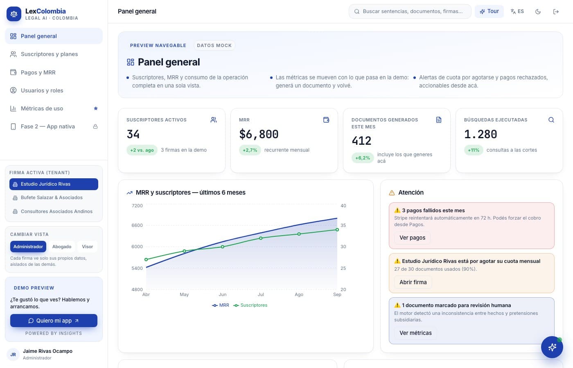Screen dimensions: 573x368
Task: Click the Quiero mi app button
Action: pos(54,321)
